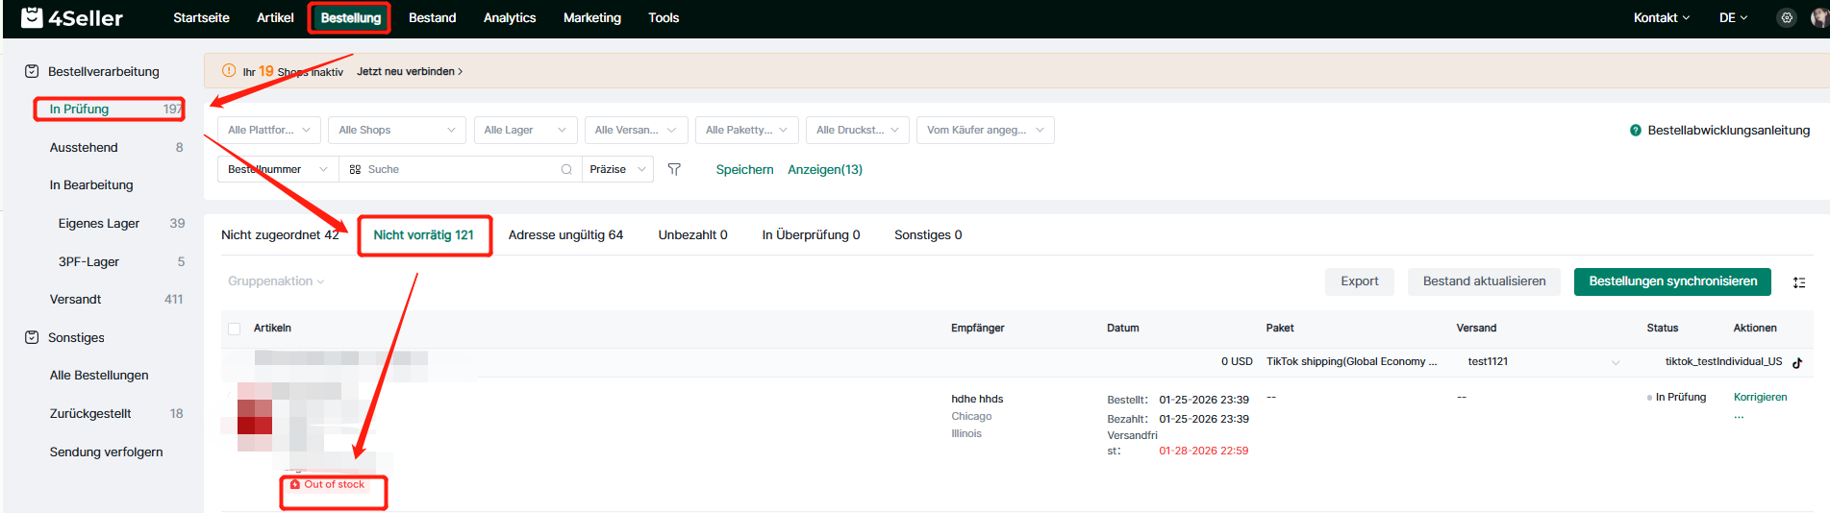
Task: Click the Jetzt neu verbinden link
Action: click(409, 71)
